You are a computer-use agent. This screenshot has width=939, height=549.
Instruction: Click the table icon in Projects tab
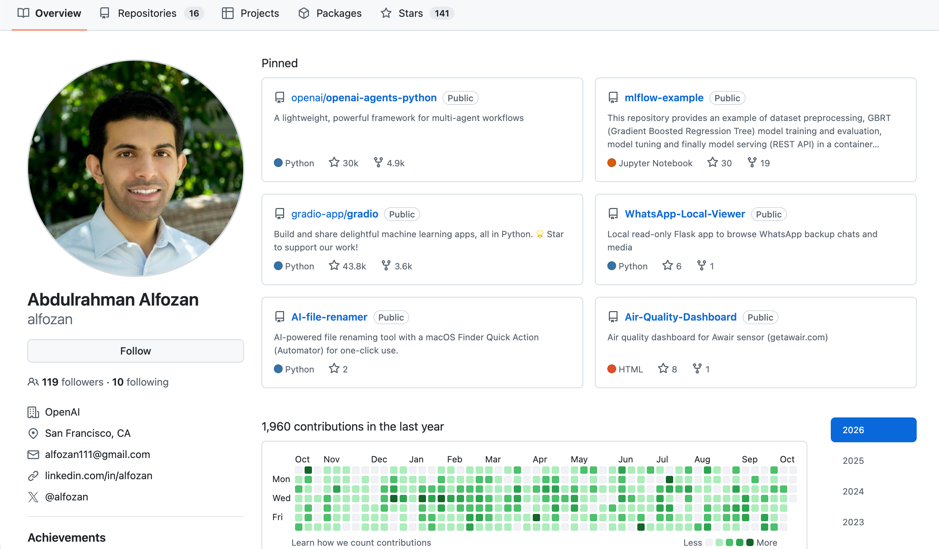click(228, 14)
